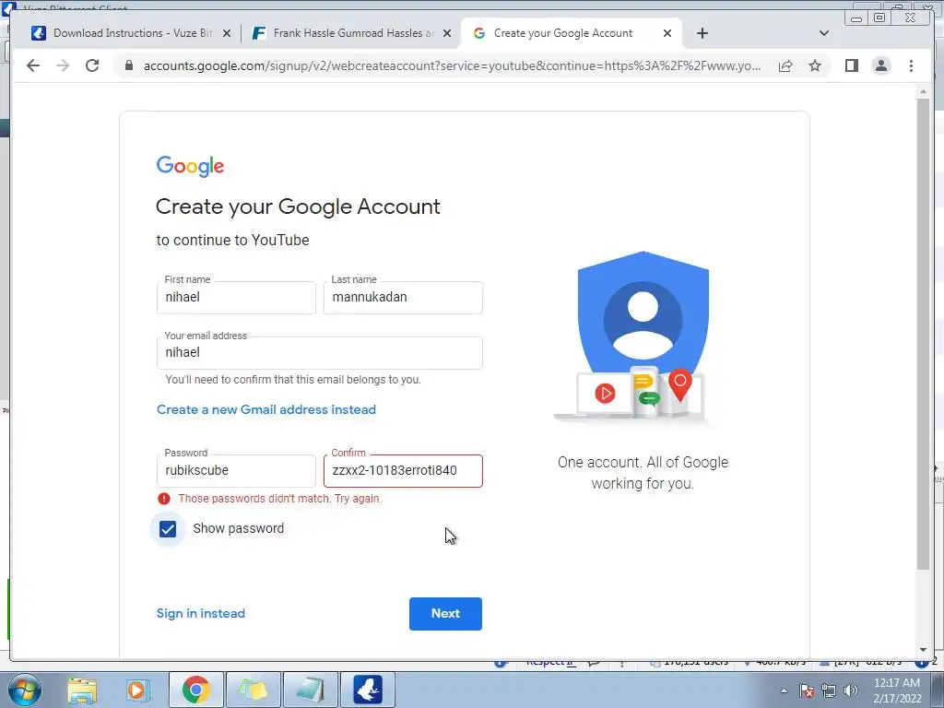Viewport: 944px width, 708px height.
Task: Close the Create your Google Account tab
Action: (x=667, y=33)
